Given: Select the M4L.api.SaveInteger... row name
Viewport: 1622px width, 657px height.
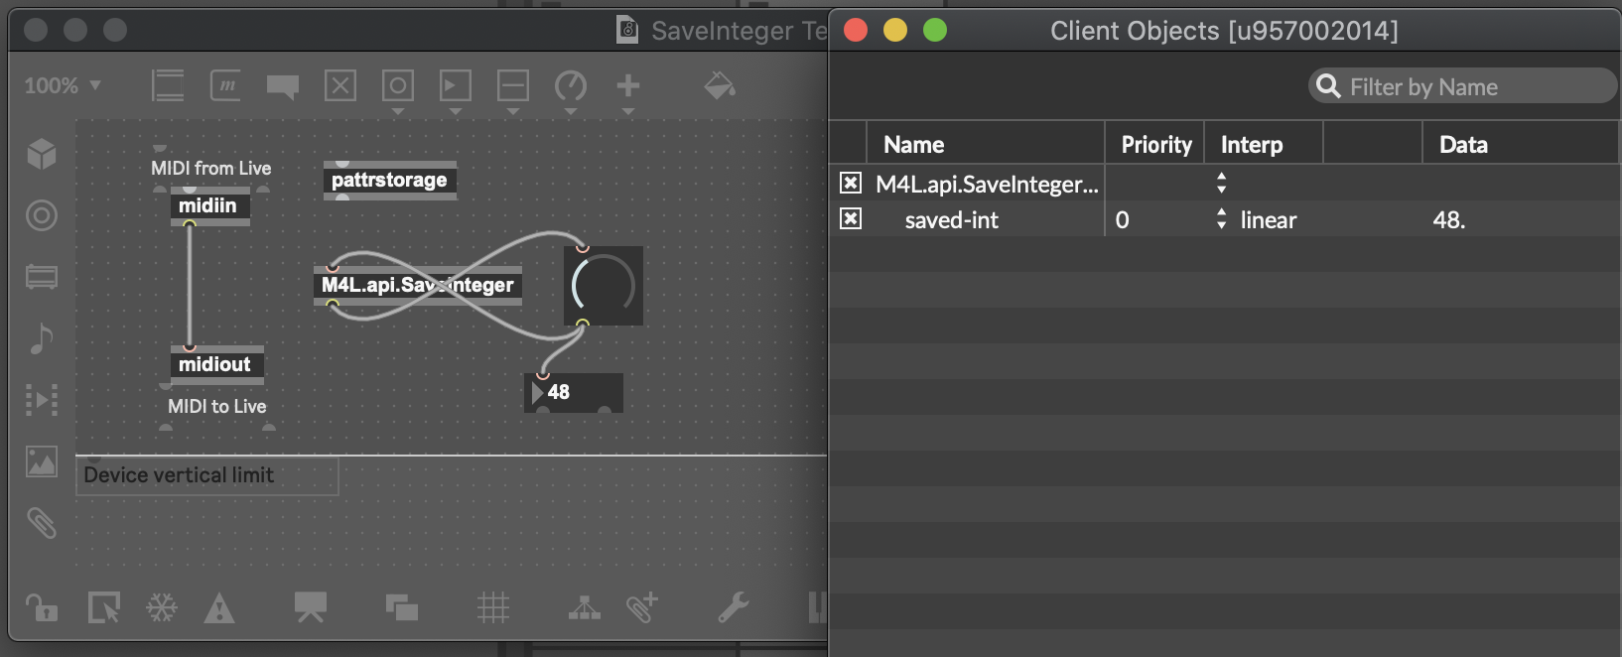Looking at the screenshot, I should [x=987, y=184].
